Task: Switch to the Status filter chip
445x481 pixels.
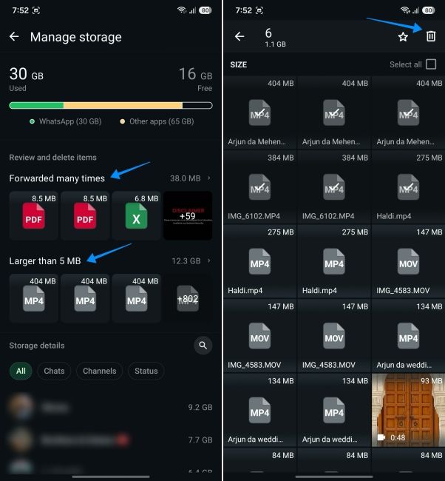Action: [x=146, y=371]
